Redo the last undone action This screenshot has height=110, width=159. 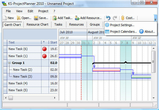tap(115, 18)
